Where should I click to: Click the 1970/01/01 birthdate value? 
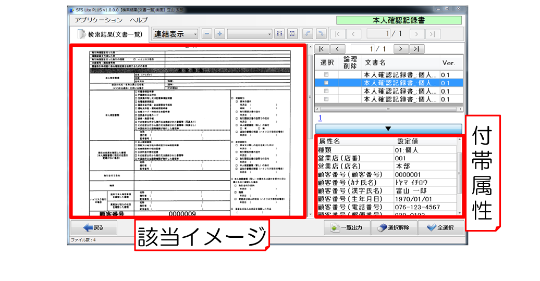[x=425, y=199]
